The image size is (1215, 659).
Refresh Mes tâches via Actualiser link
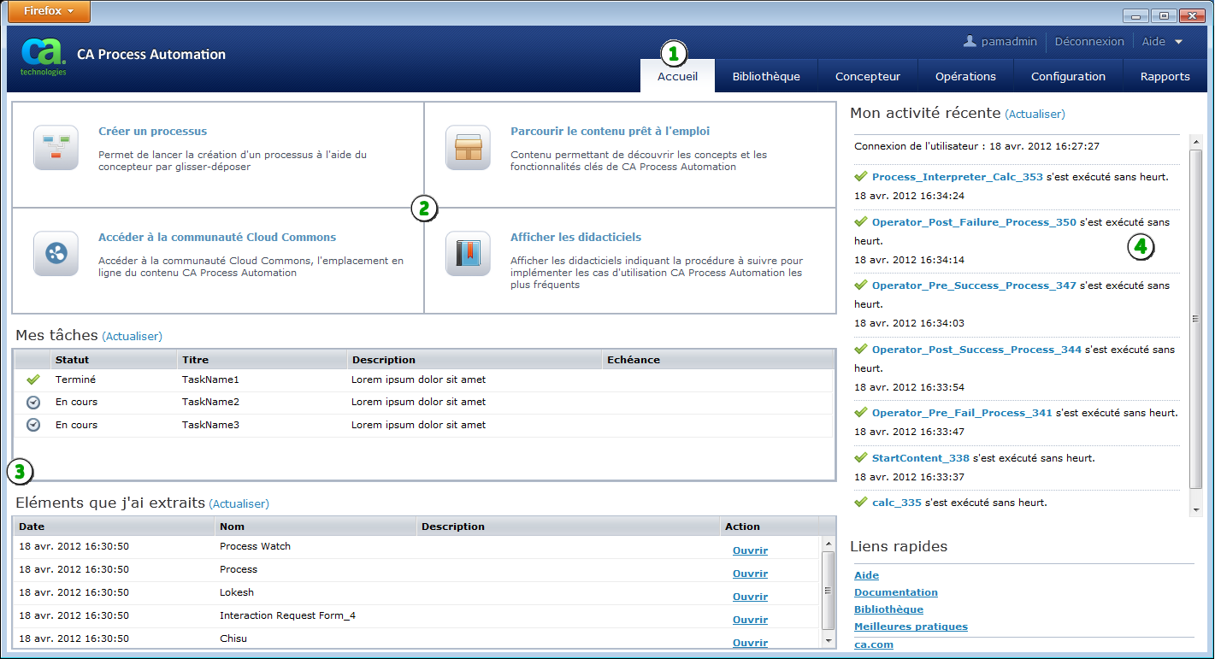tap(132, 336)
